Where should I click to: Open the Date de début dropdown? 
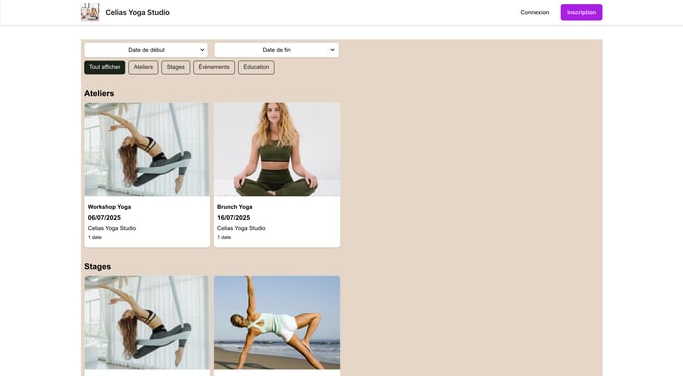coord(146,50)
